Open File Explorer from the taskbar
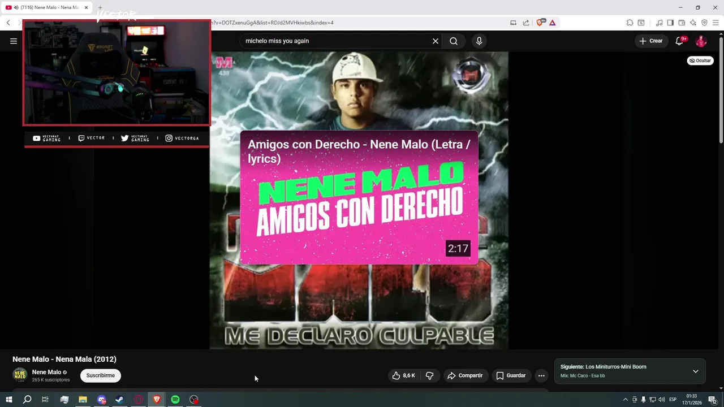The width and height of the screenshot is (724, 407). tap(83, 400)
